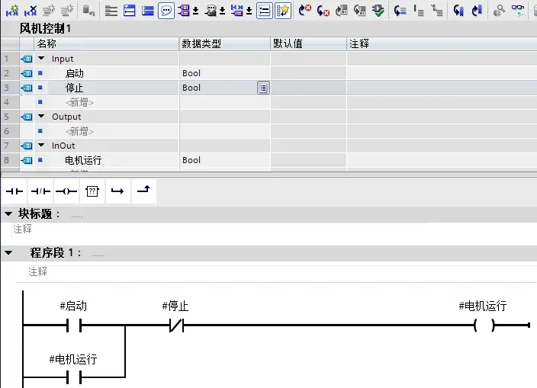This screenshot has width=537, height=388.
Task: Select the #电机运行 output coil
Action: [x=484, y=325]
